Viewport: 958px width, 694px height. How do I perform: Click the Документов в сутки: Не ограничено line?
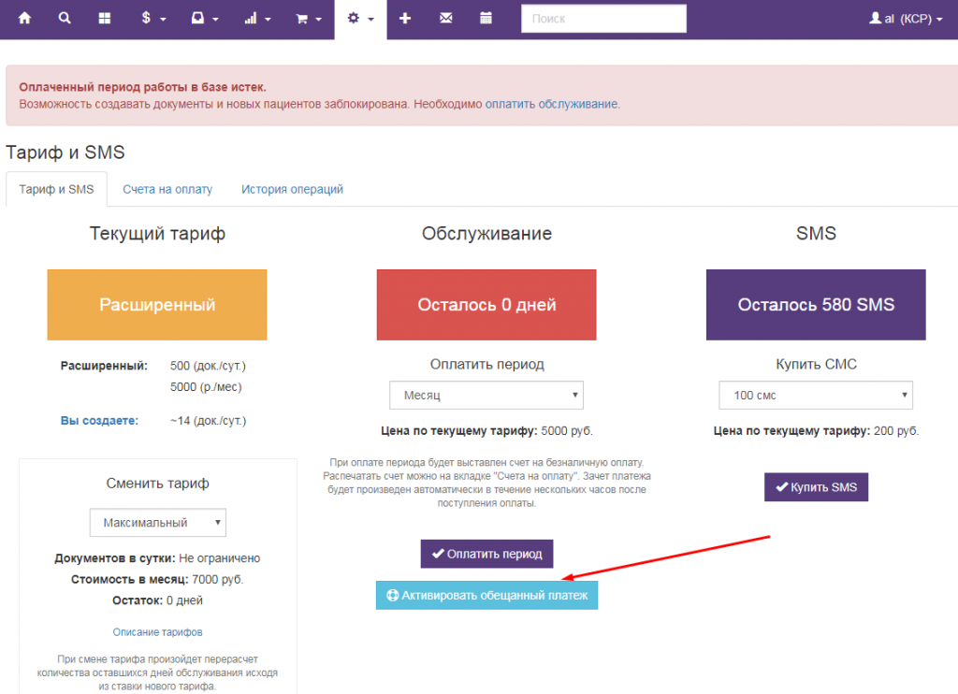point(157,558)
